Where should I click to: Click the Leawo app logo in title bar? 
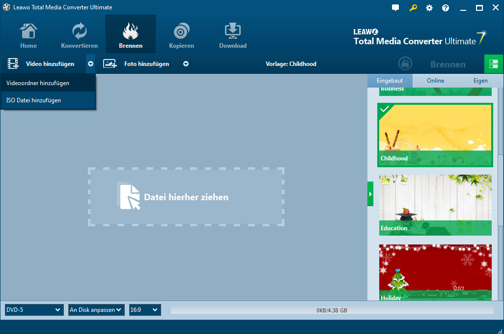coord(6,7)
